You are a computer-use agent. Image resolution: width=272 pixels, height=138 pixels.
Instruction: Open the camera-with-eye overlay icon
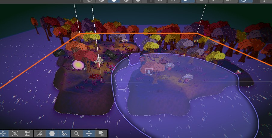(x=101, y=134)
